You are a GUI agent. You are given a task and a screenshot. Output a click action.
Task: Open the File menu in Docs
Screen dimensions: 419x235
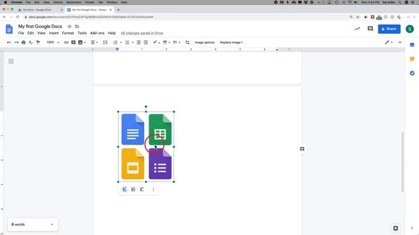21,33
